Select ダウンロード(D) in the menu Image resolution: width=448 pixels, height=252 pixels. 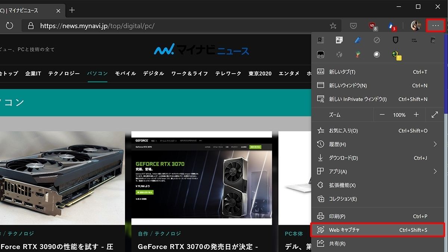(x=378, y=158)
